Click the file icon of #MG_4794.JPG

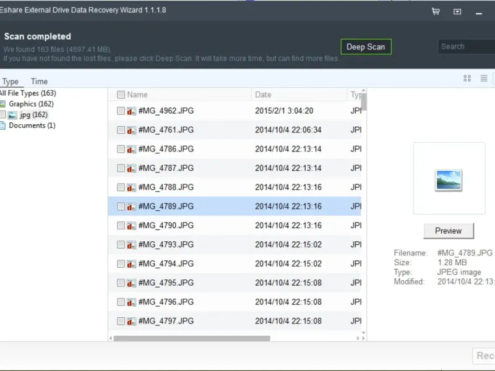[131, 264]
